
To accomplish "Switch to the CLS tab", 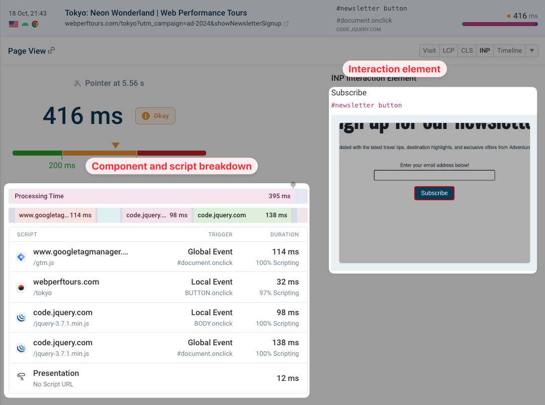I will [467, 50].
